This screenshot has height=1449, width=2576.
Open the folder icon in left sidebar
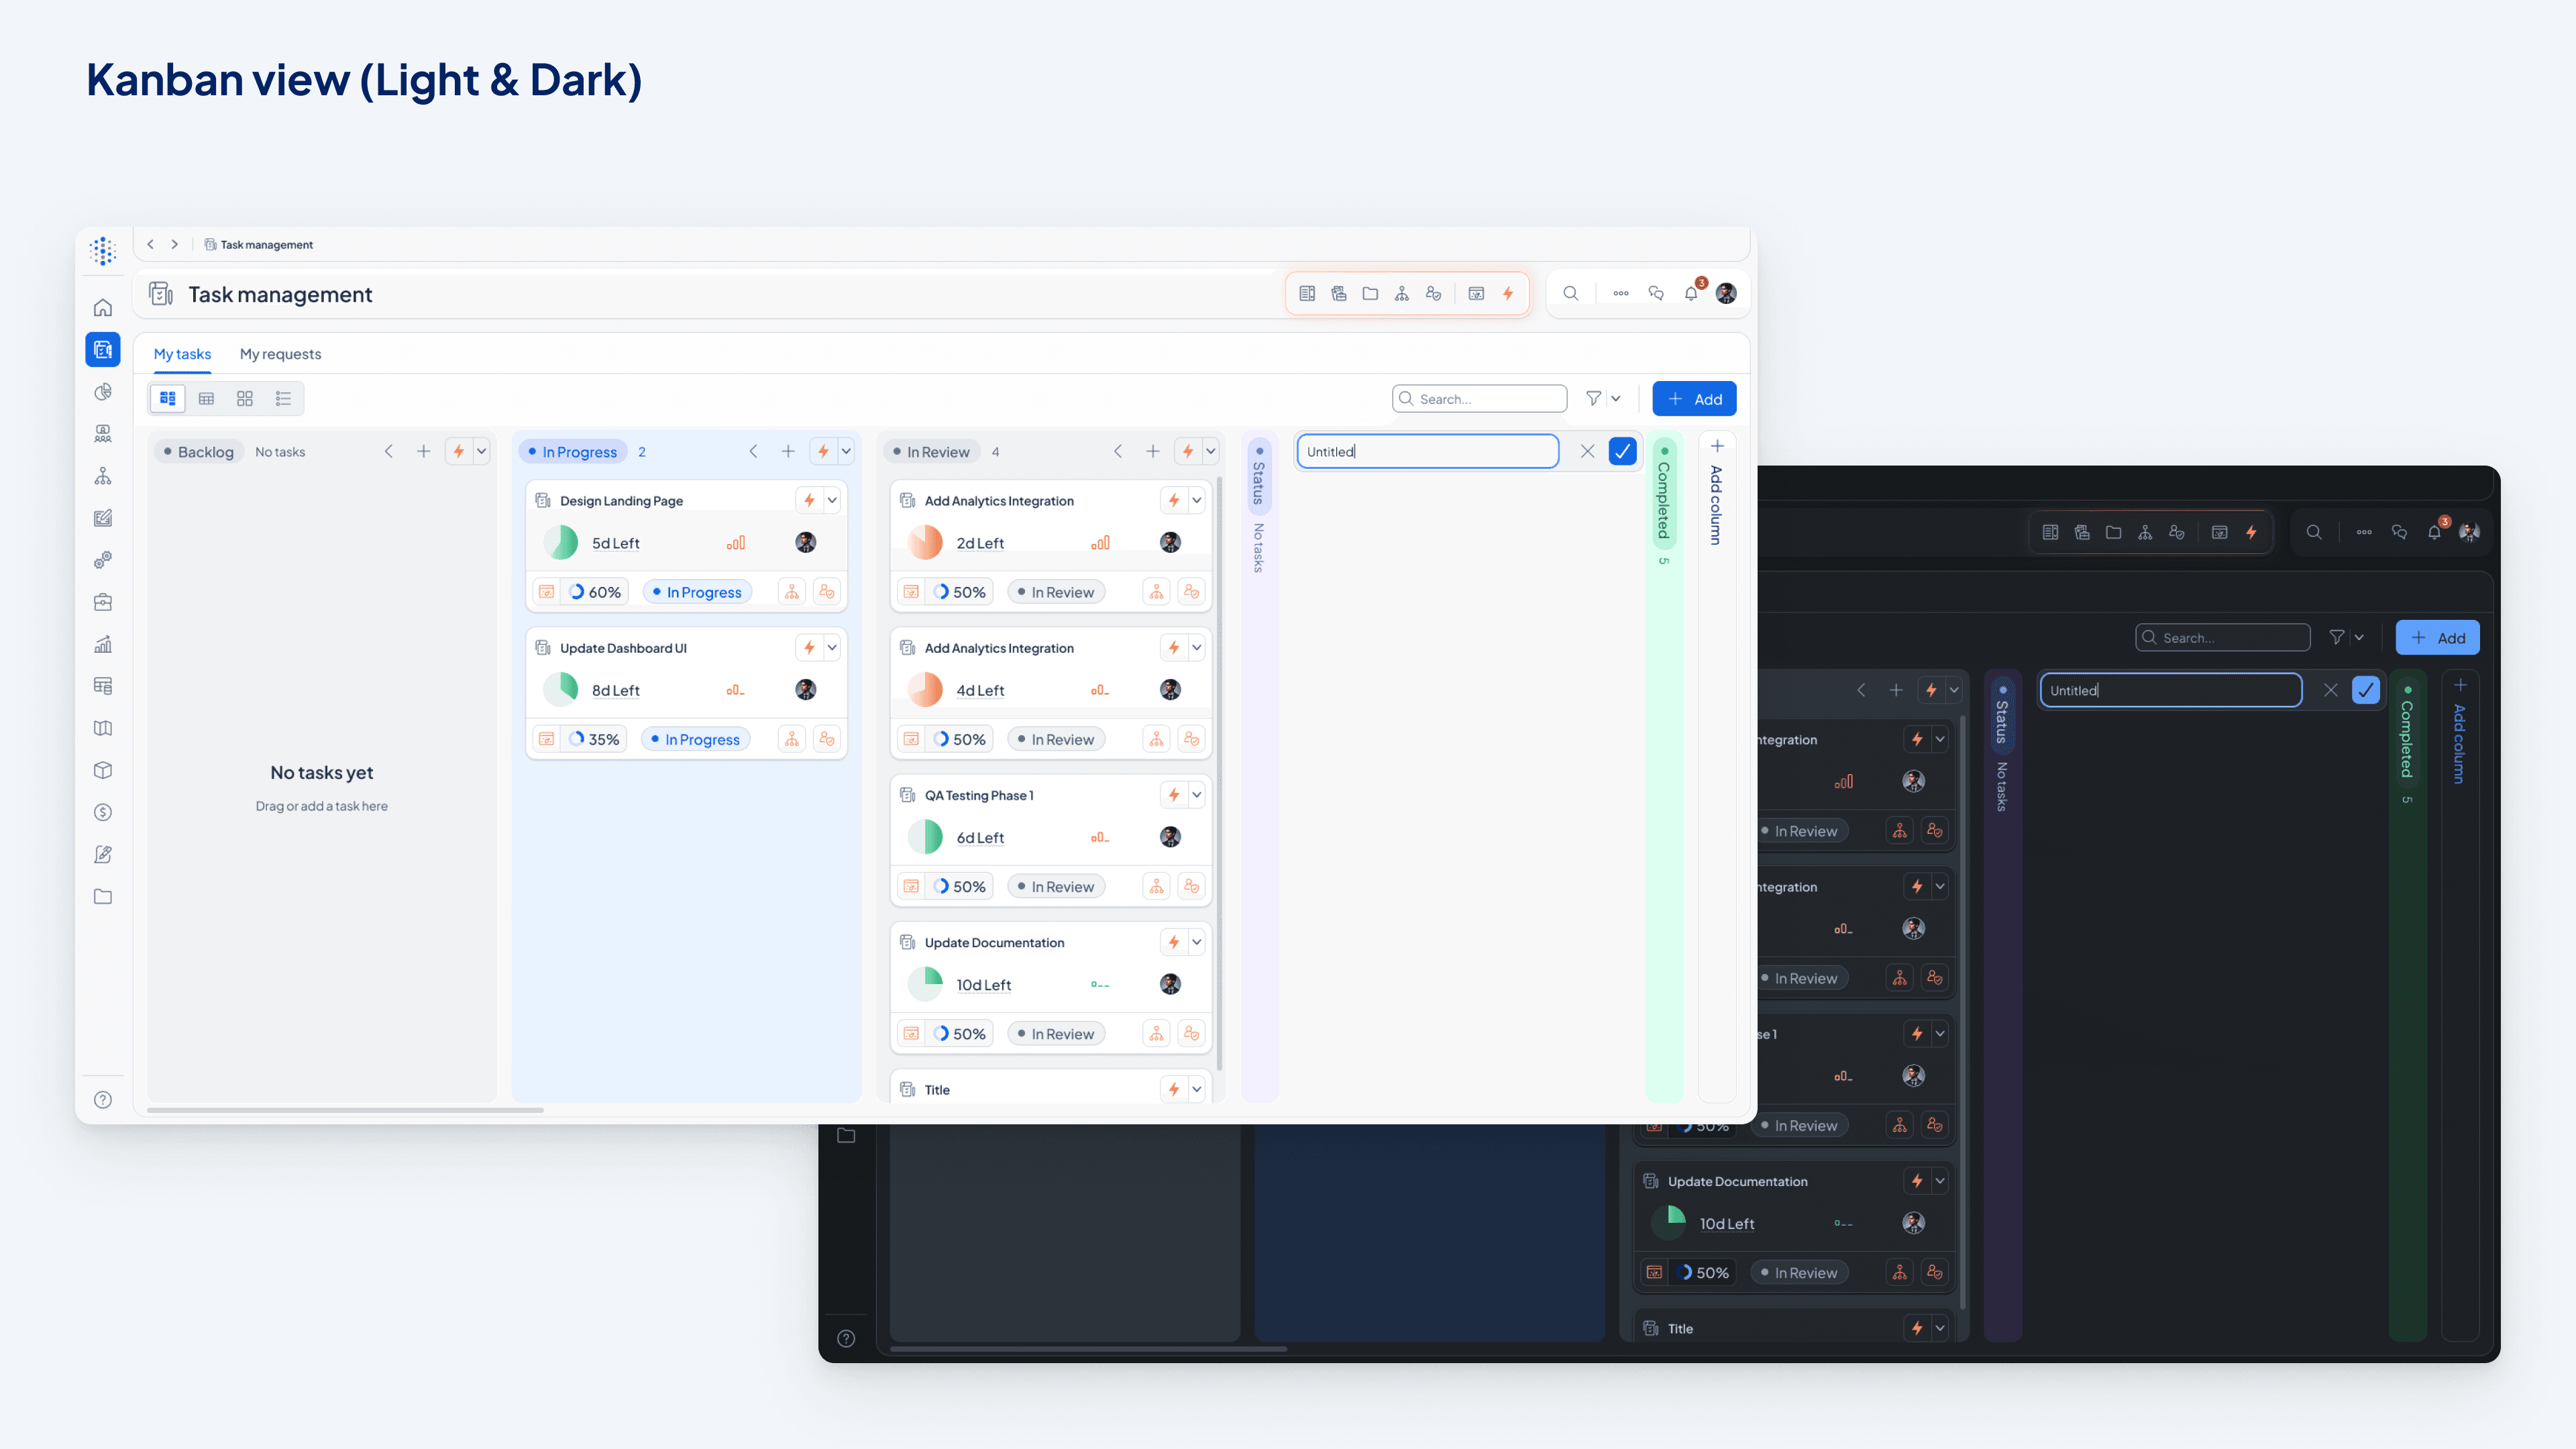pyautogui.click(x=102, y=896)
